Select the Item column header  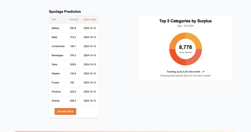(x=54, y=19)
